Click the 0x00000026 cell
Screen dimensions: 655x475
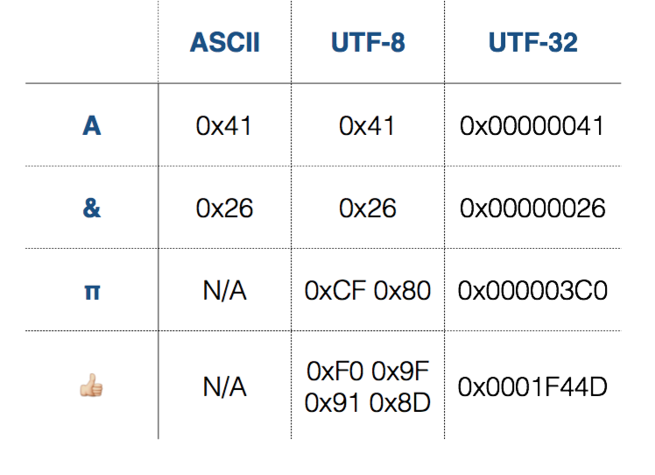(x=532, y=209)
